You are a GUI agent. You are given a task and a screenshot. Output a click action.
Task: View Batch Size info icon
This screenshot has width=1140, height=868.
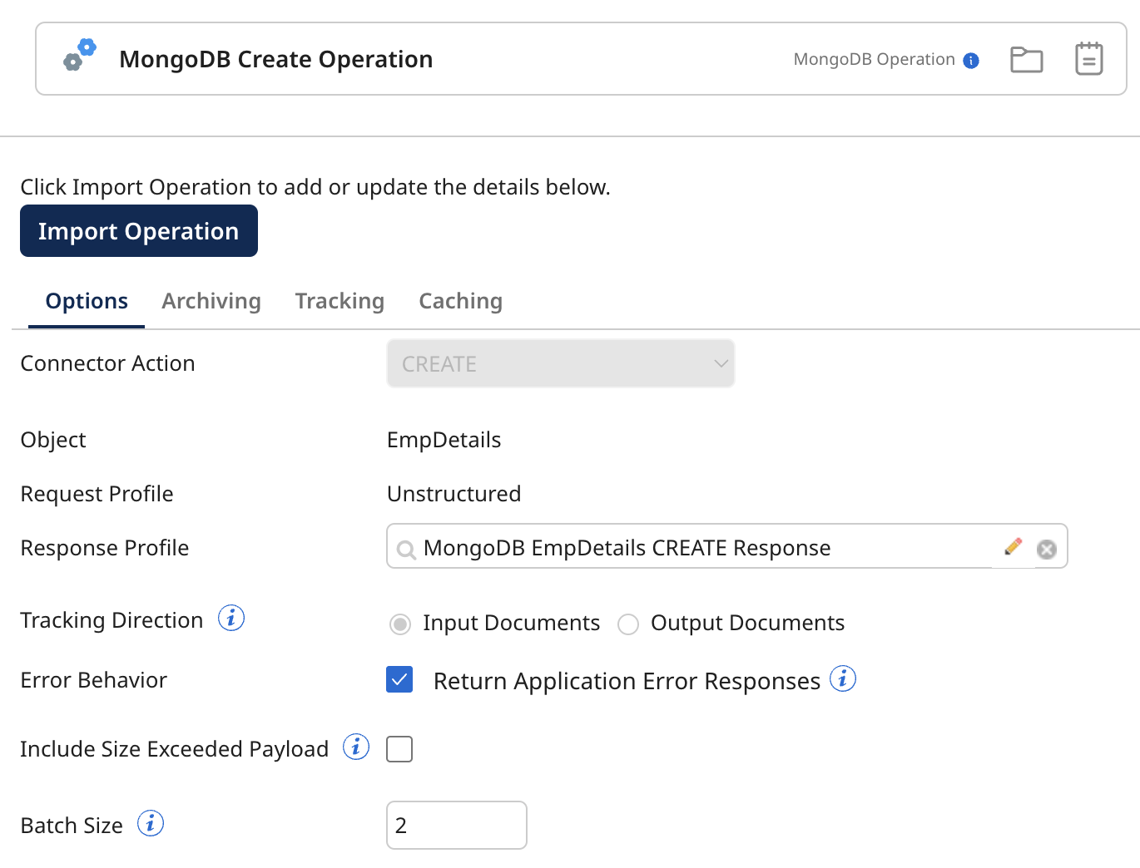[151, 823]
